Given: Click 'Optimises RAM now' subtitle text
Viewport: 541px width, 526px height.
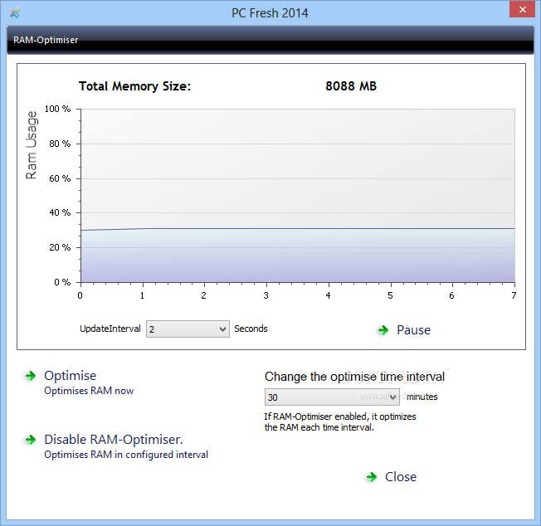Looking at the screenshot, I should click(x=89, y=391).
